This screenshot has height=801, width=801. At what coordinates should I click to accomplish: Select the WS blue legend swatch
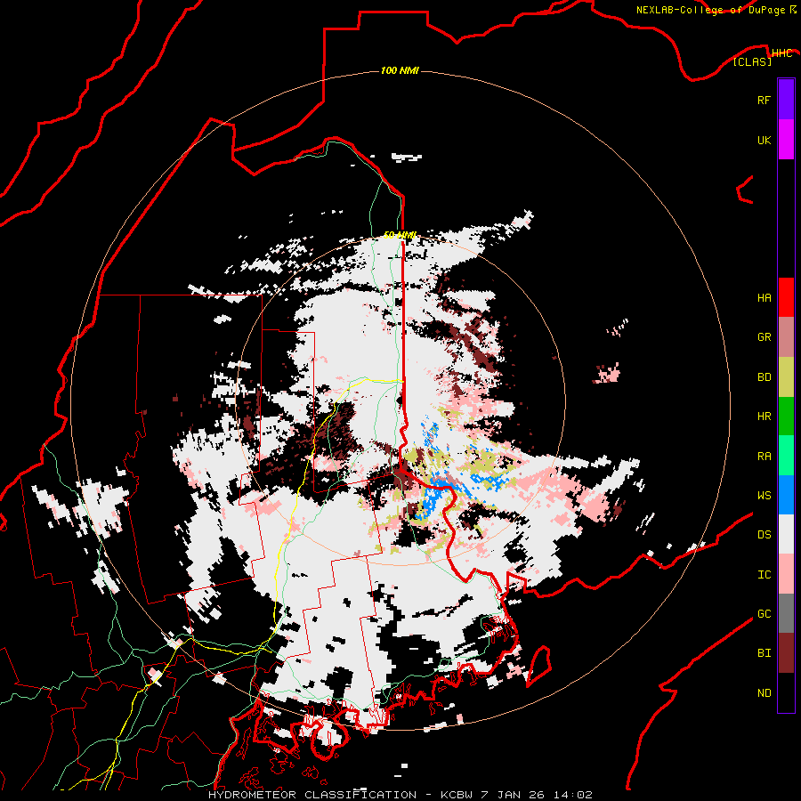pos(786,495)
